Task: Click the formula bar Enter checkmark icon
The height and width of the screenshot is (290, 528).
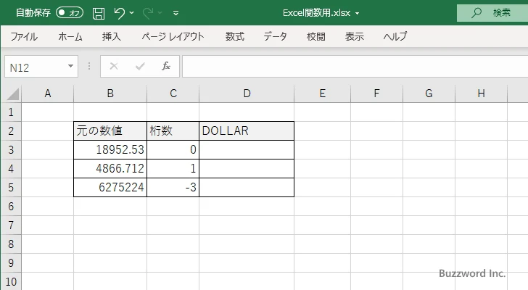Action: pos(140,66)
